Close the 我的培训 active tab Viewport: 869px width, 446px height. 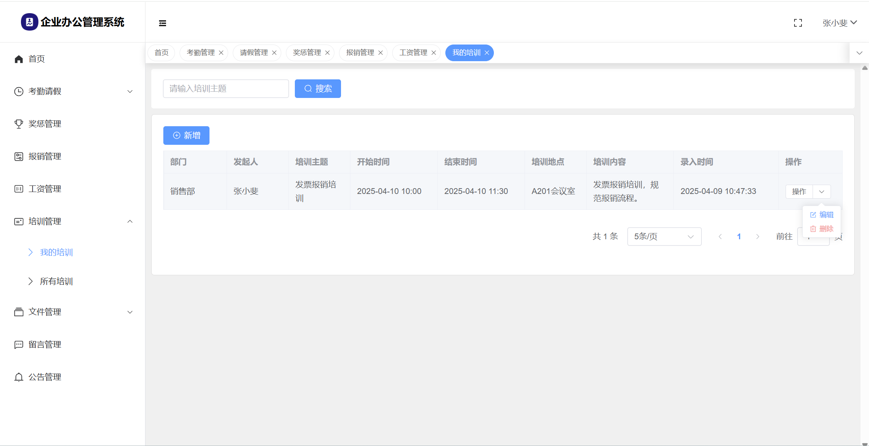(x=487, y=53)
